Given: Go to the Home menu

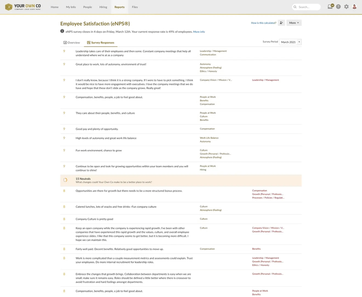Looking at the screenshot, I should coord(55,7).
